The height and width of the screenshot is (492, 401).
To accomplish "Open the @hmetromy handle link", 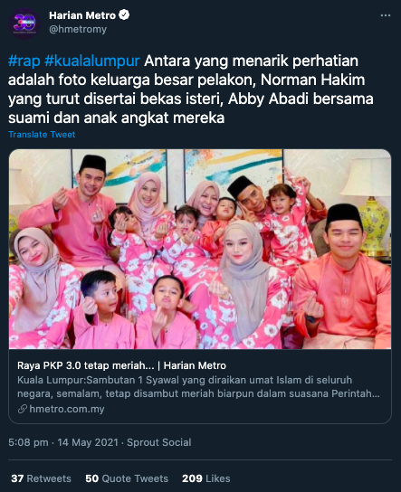I will point(78,29).
